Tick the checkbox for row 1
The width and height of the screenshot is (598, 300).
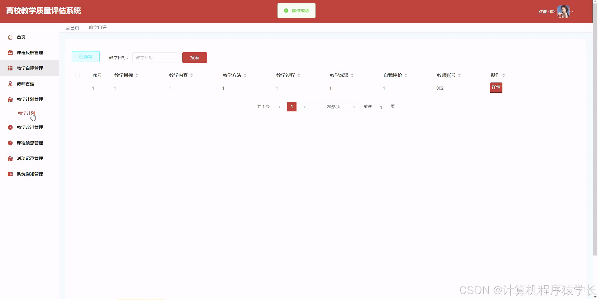click(77, 88)
